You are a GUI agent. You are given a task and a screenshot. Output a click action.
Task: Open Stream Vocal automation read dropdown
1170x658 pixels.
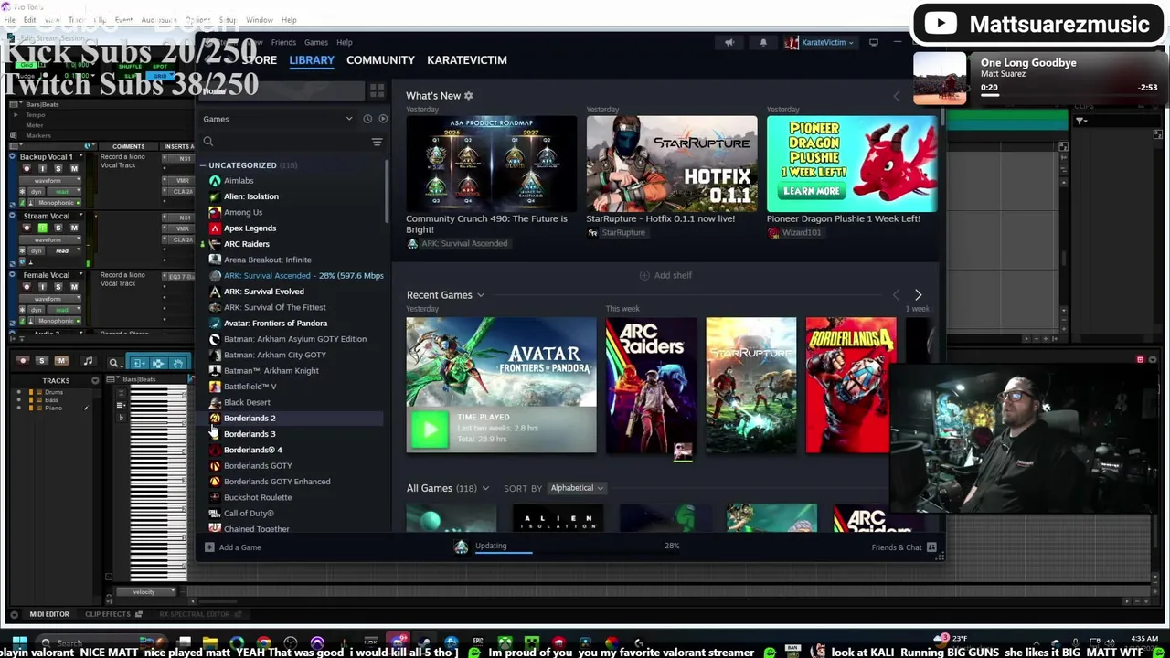point(63,250)
